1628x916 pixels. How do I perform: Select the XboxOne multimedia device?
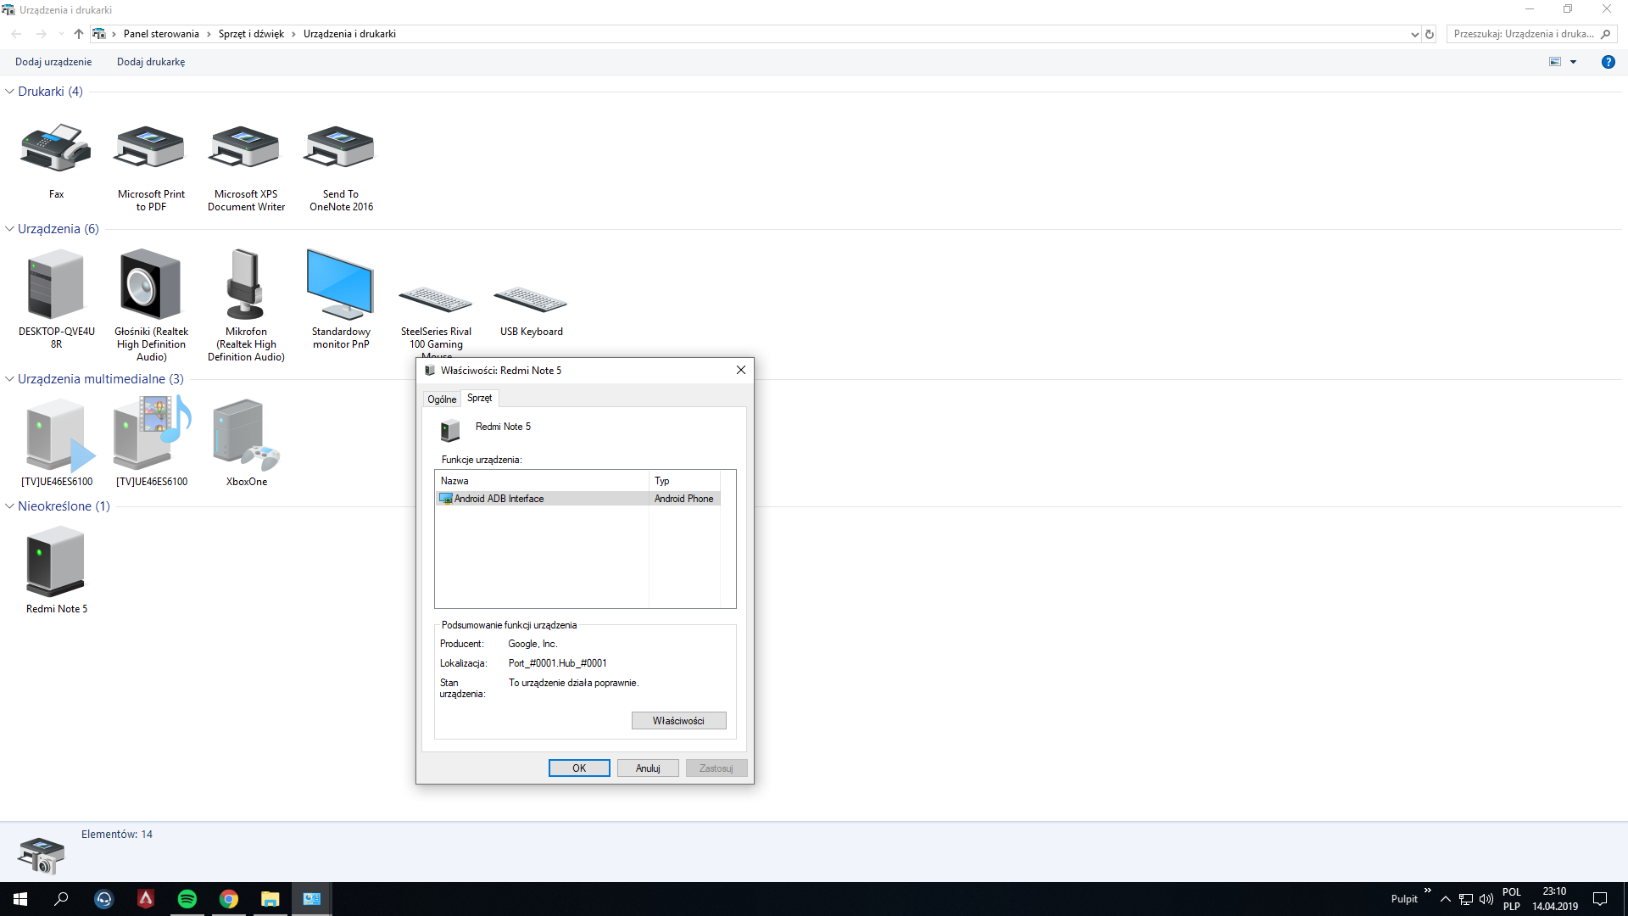click(246, 434)
